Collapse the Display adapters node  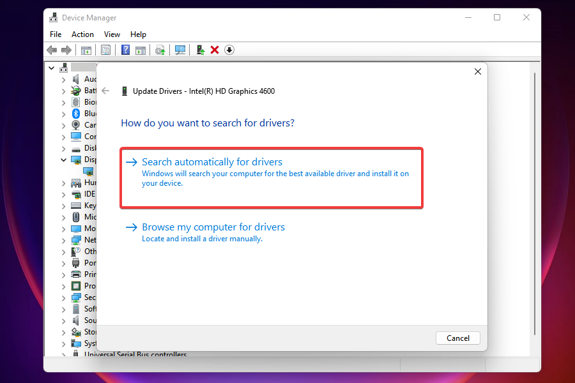[63, 160]
